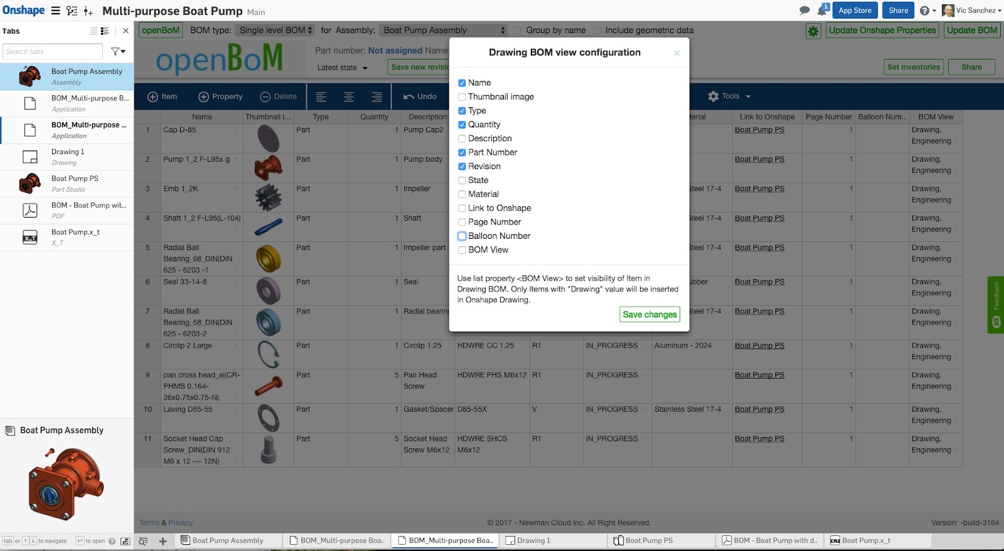Align left using the toolbar icon
The width and height of the screenshot is (1004, 551).
[x=321, y=97]
